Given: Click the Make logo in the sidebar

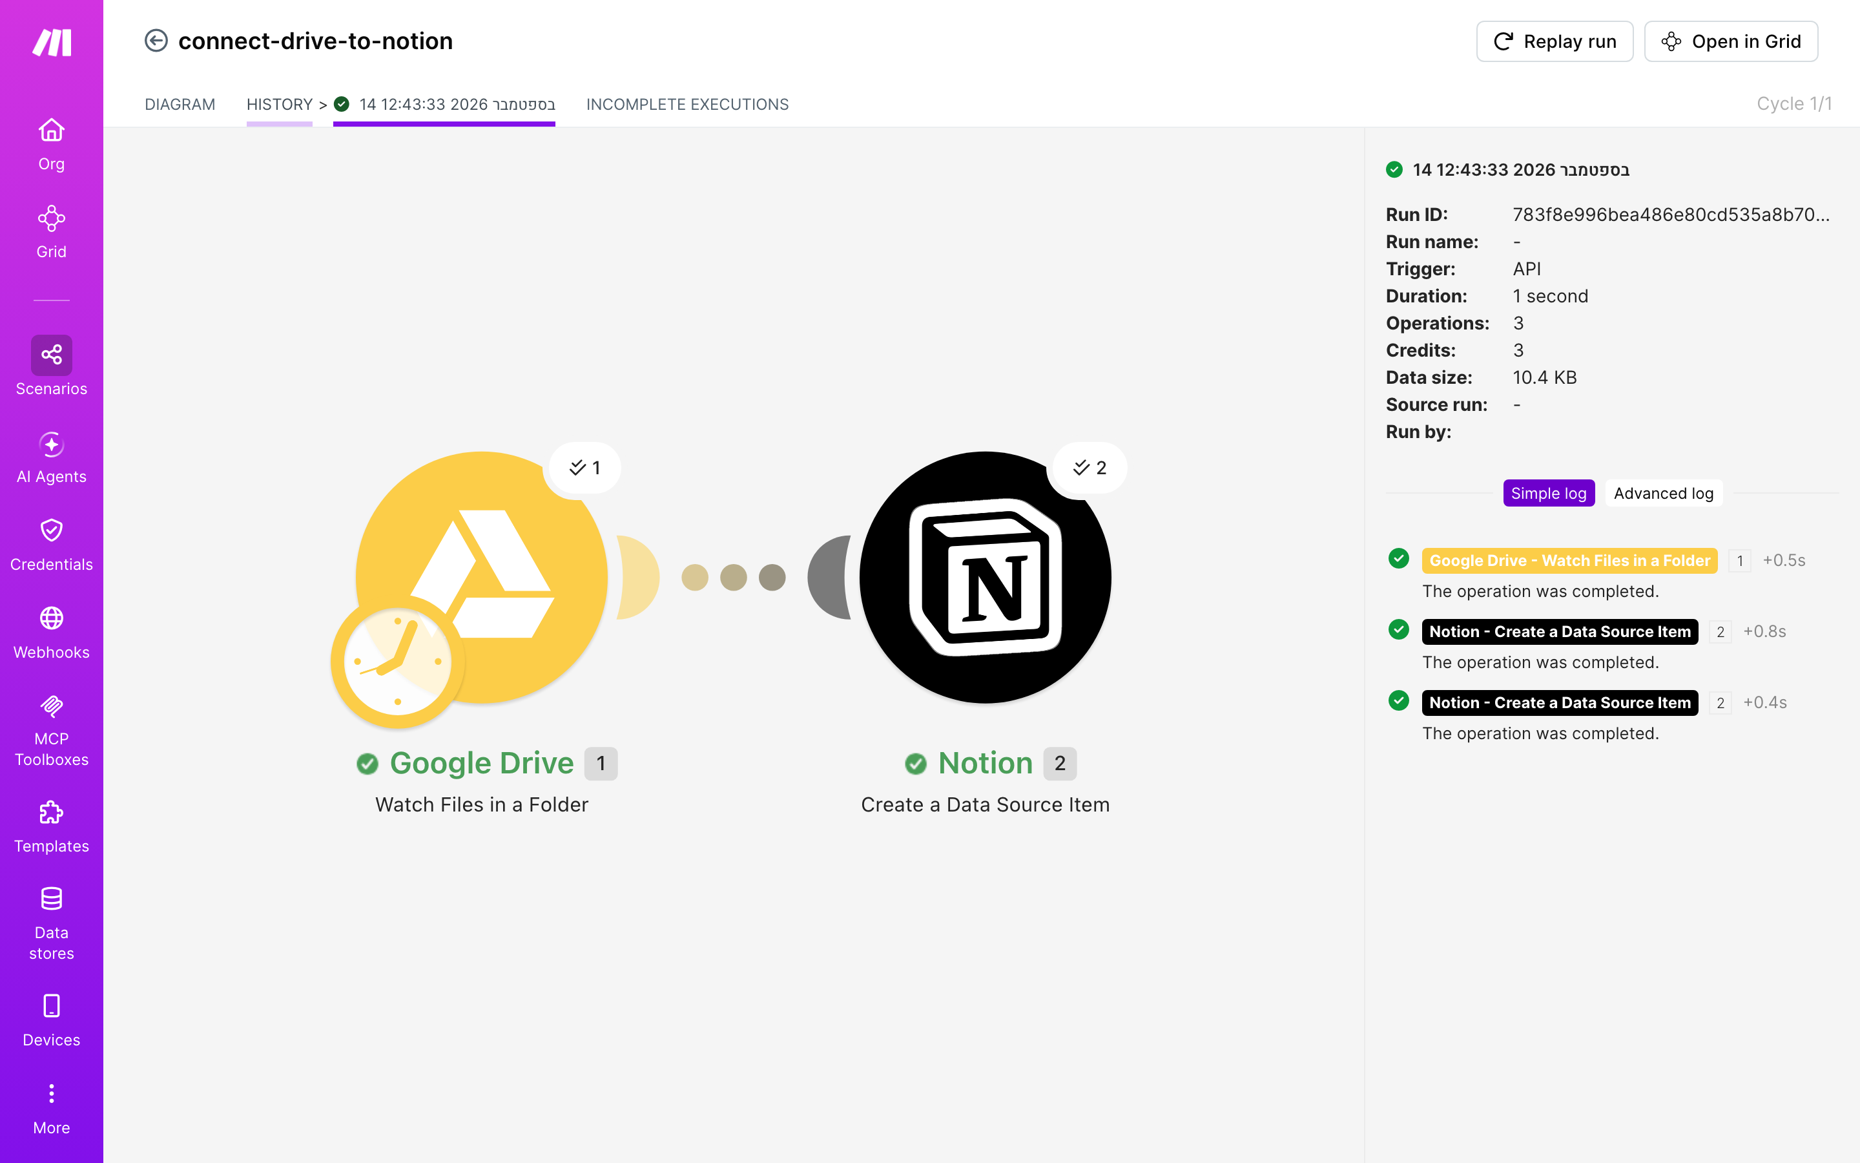Looking at the screenshot, I should coord(52,42).
